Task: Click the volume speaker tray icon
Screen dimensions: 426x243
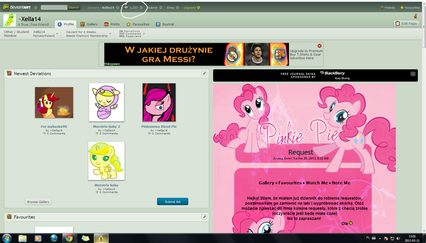Action: coord(398,238)
